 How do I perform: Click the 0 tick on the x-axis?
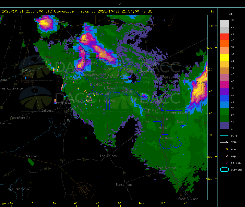[32, 203]
